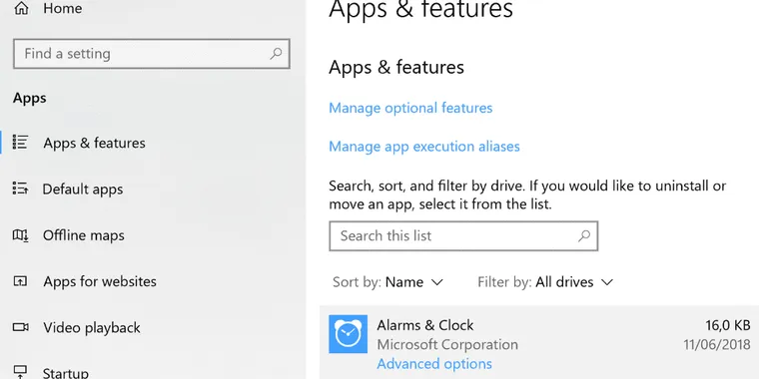Click the magnifier in Search this list
Screen dimensions: 759x379
[584, 236]
